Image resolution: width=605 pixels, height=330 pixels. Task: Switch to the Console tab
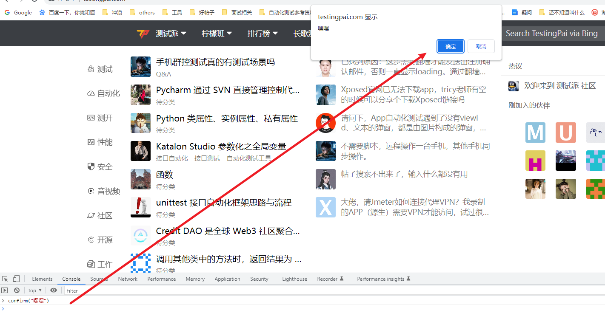click(71, 279)
